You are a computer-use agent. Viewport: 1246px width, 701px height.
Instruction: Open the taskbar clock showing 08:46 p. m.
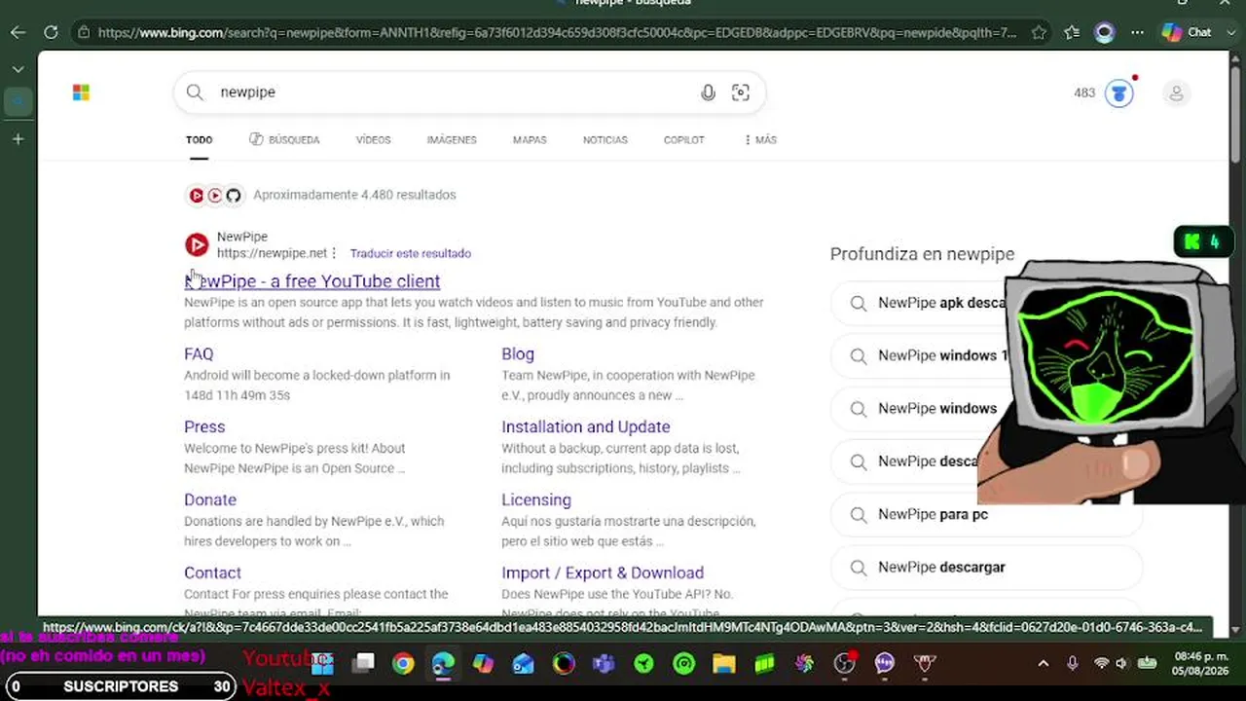coord(1201,664)
